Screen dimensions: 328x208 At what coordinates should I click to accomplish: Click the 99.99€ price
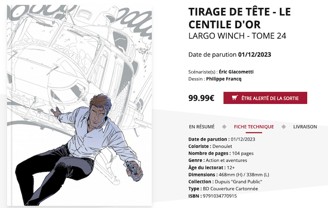201,98
